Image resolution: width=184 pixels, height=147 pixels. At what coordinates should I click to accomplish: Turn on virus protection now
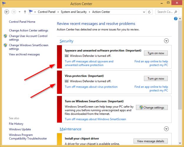pyautogui.click(x=156, y=78)
